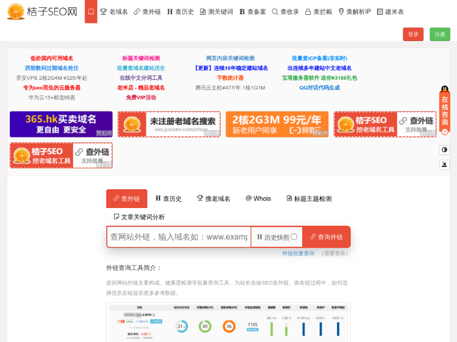Viewport: 457px width, 342px height.
Task: Click the home icon in navigation bar
Action: pos(91,11)
